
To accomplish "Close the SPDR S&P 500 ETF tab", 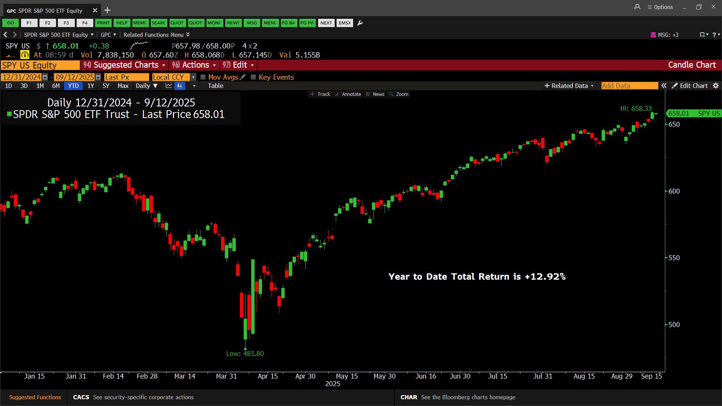I will (95, 11).
